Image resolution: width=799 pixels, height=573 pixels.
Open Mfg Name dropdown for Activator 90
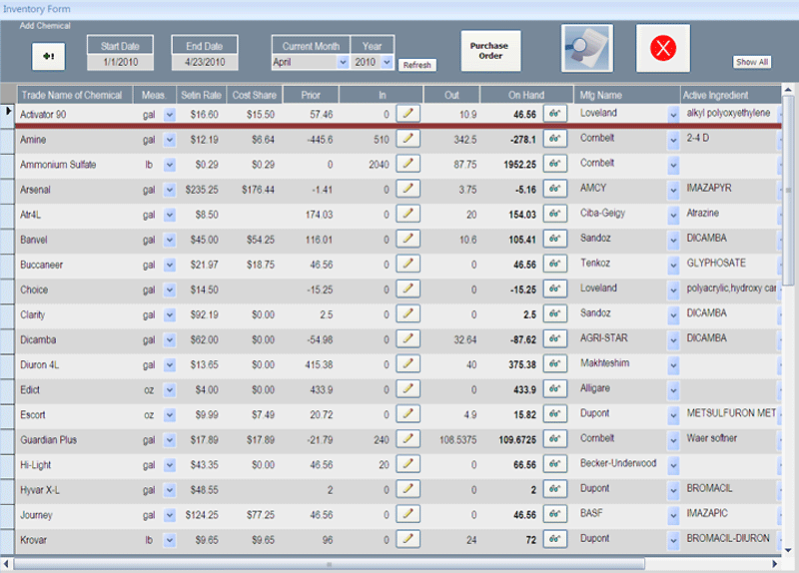point(673,115)
